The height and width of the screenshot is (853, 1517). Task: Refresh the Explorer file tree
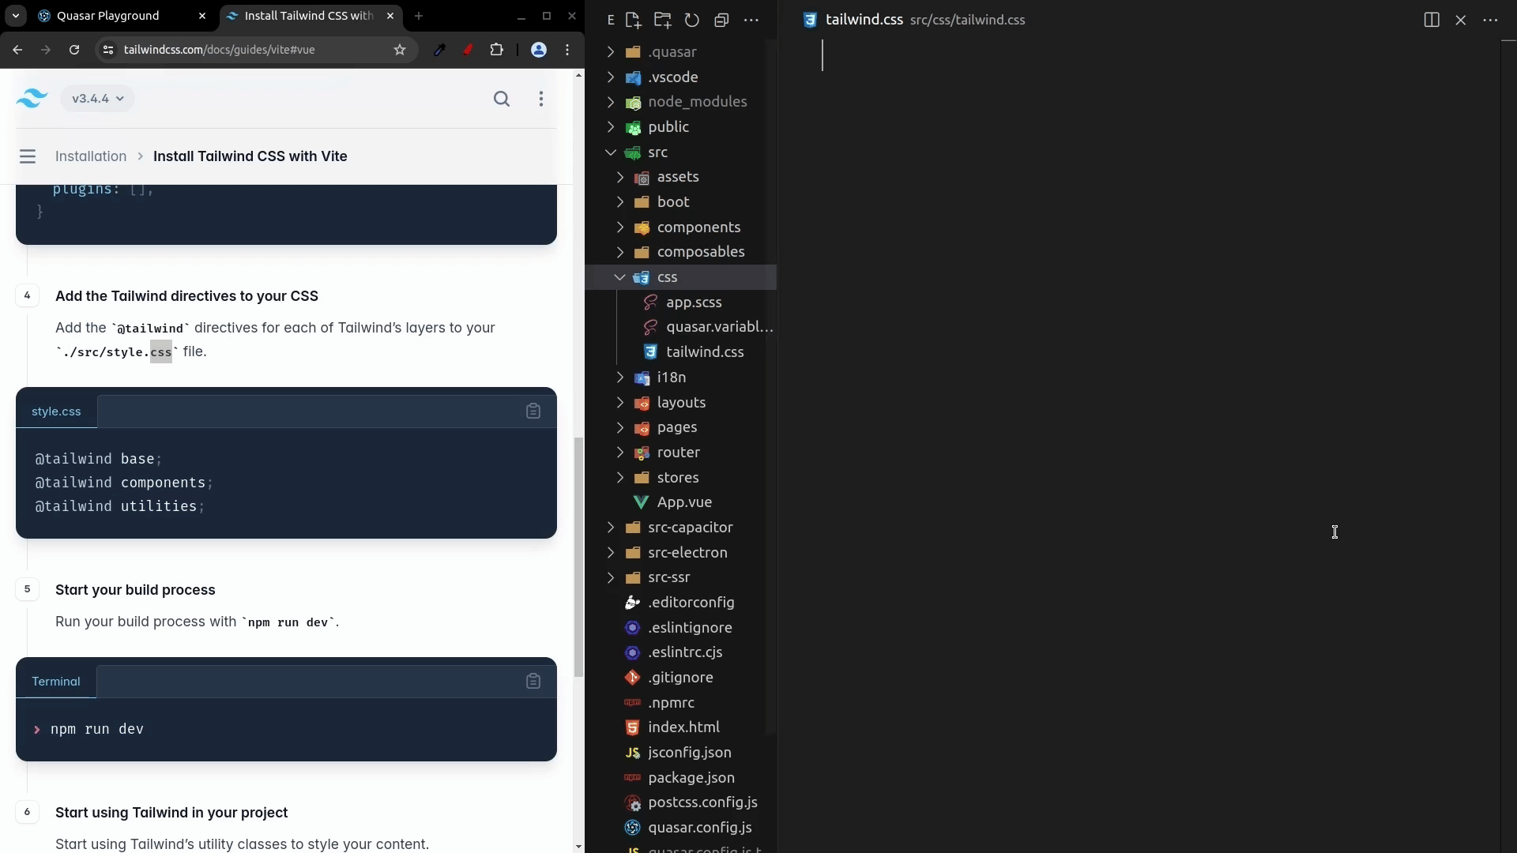(692, 21)
